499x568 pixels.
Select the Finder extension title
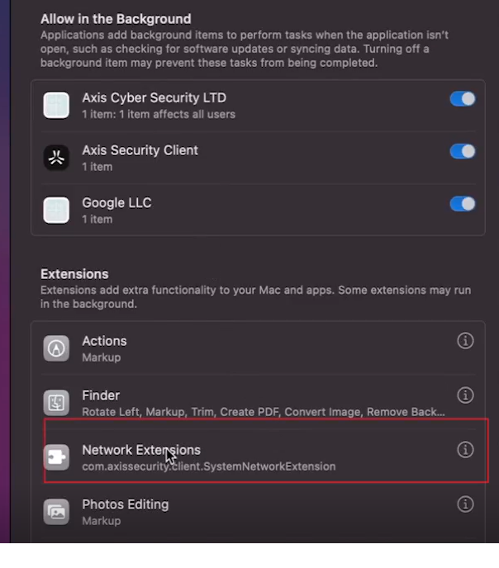[x=101, y=395]
